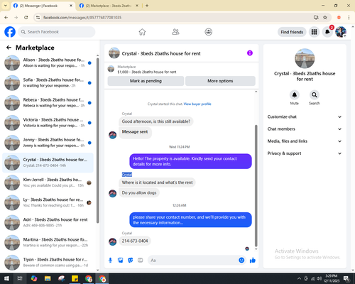Click More options button

click(220, 81)
